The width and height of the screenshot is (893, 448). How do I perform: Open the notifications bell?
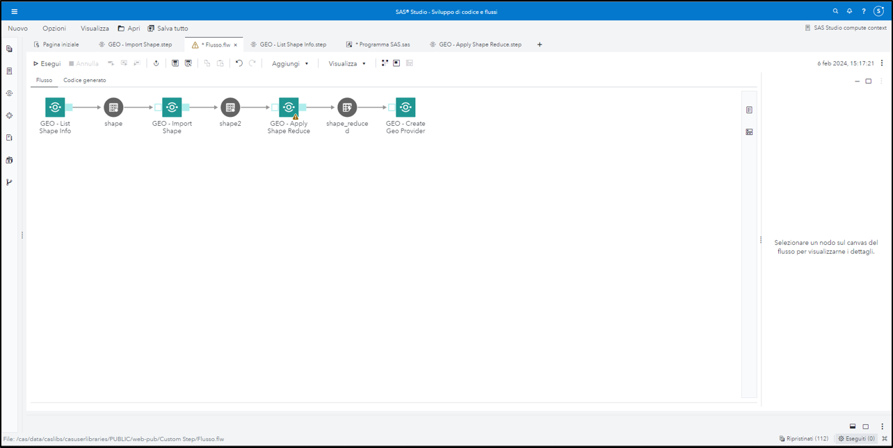pos(849,11)
